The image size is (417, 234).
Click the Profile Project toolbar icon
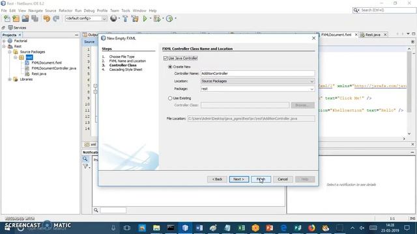(x=169, y=18)
